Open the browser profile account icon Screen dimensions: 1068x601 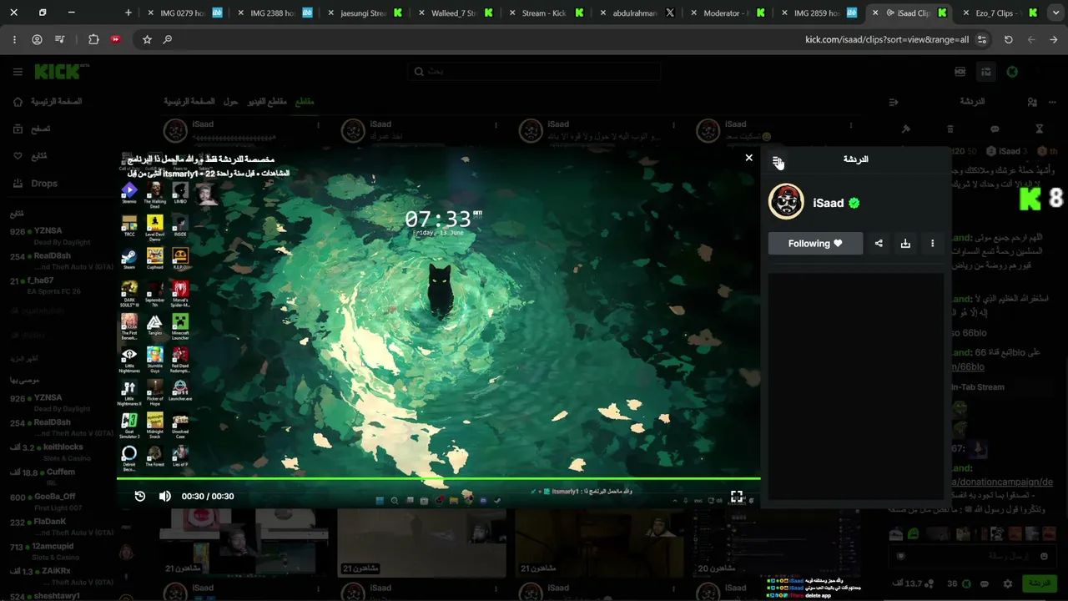37,39
